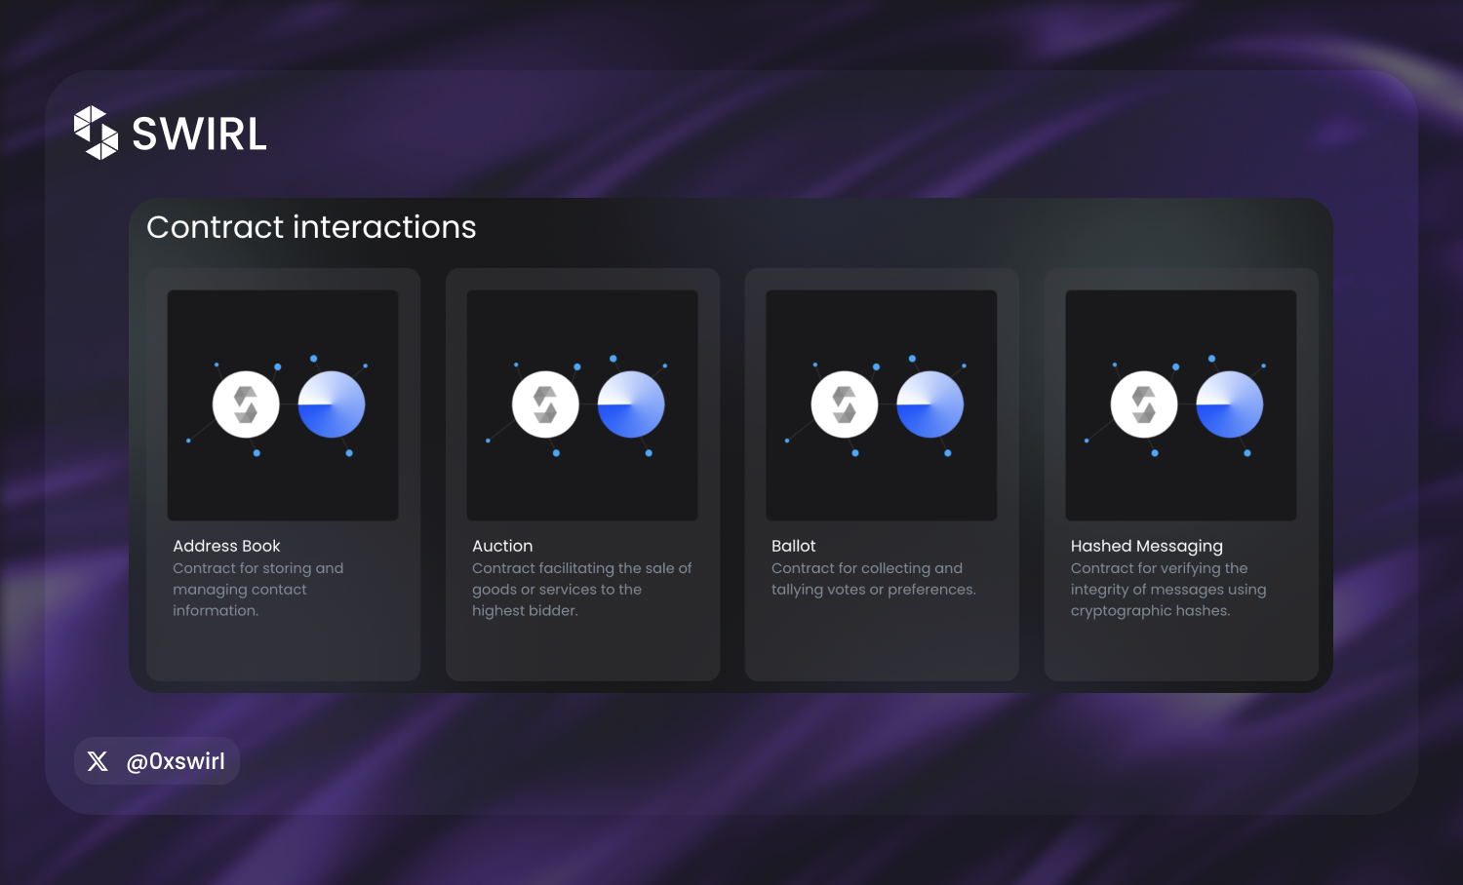Click the SWIRL brand wordmark

[x=199, y=134]
